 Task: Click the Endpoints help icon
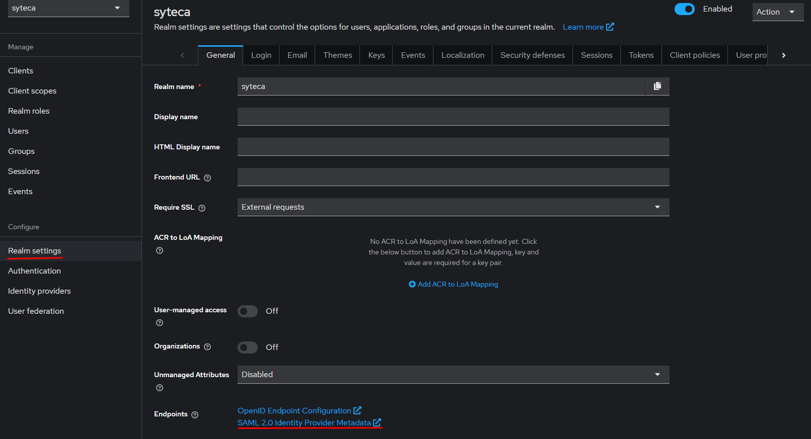195,415
